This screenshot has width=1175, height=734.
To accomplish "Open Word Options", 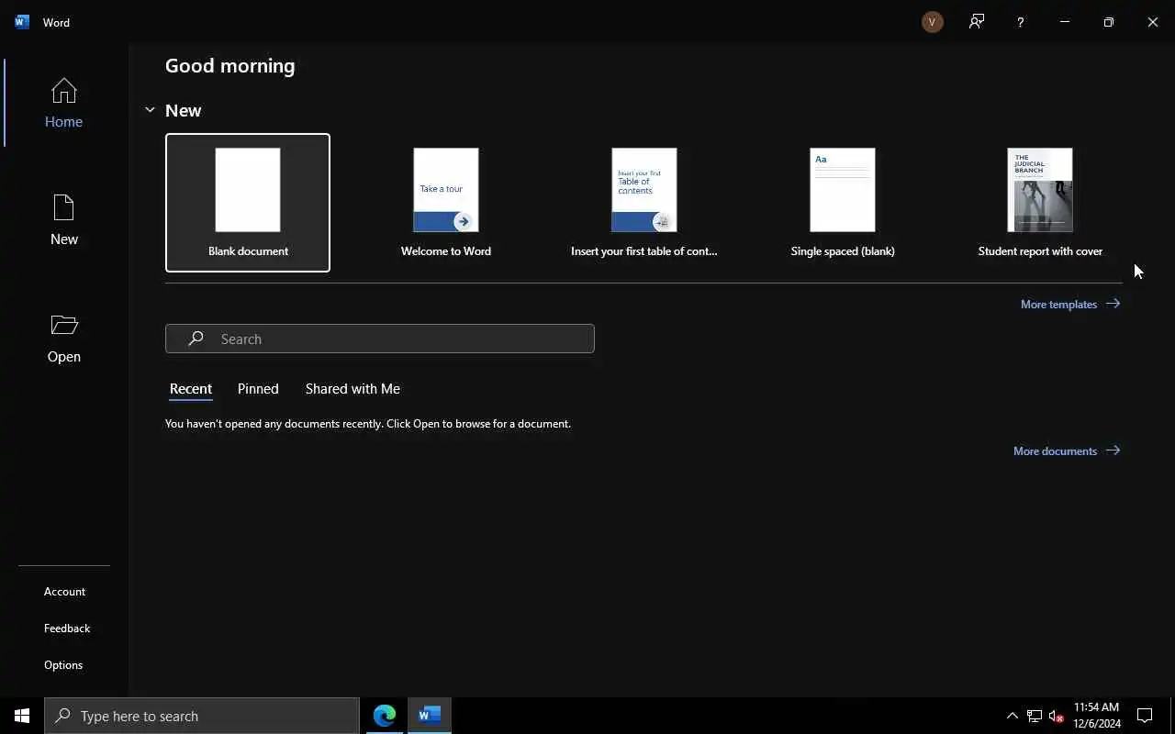I will point(63,665).
